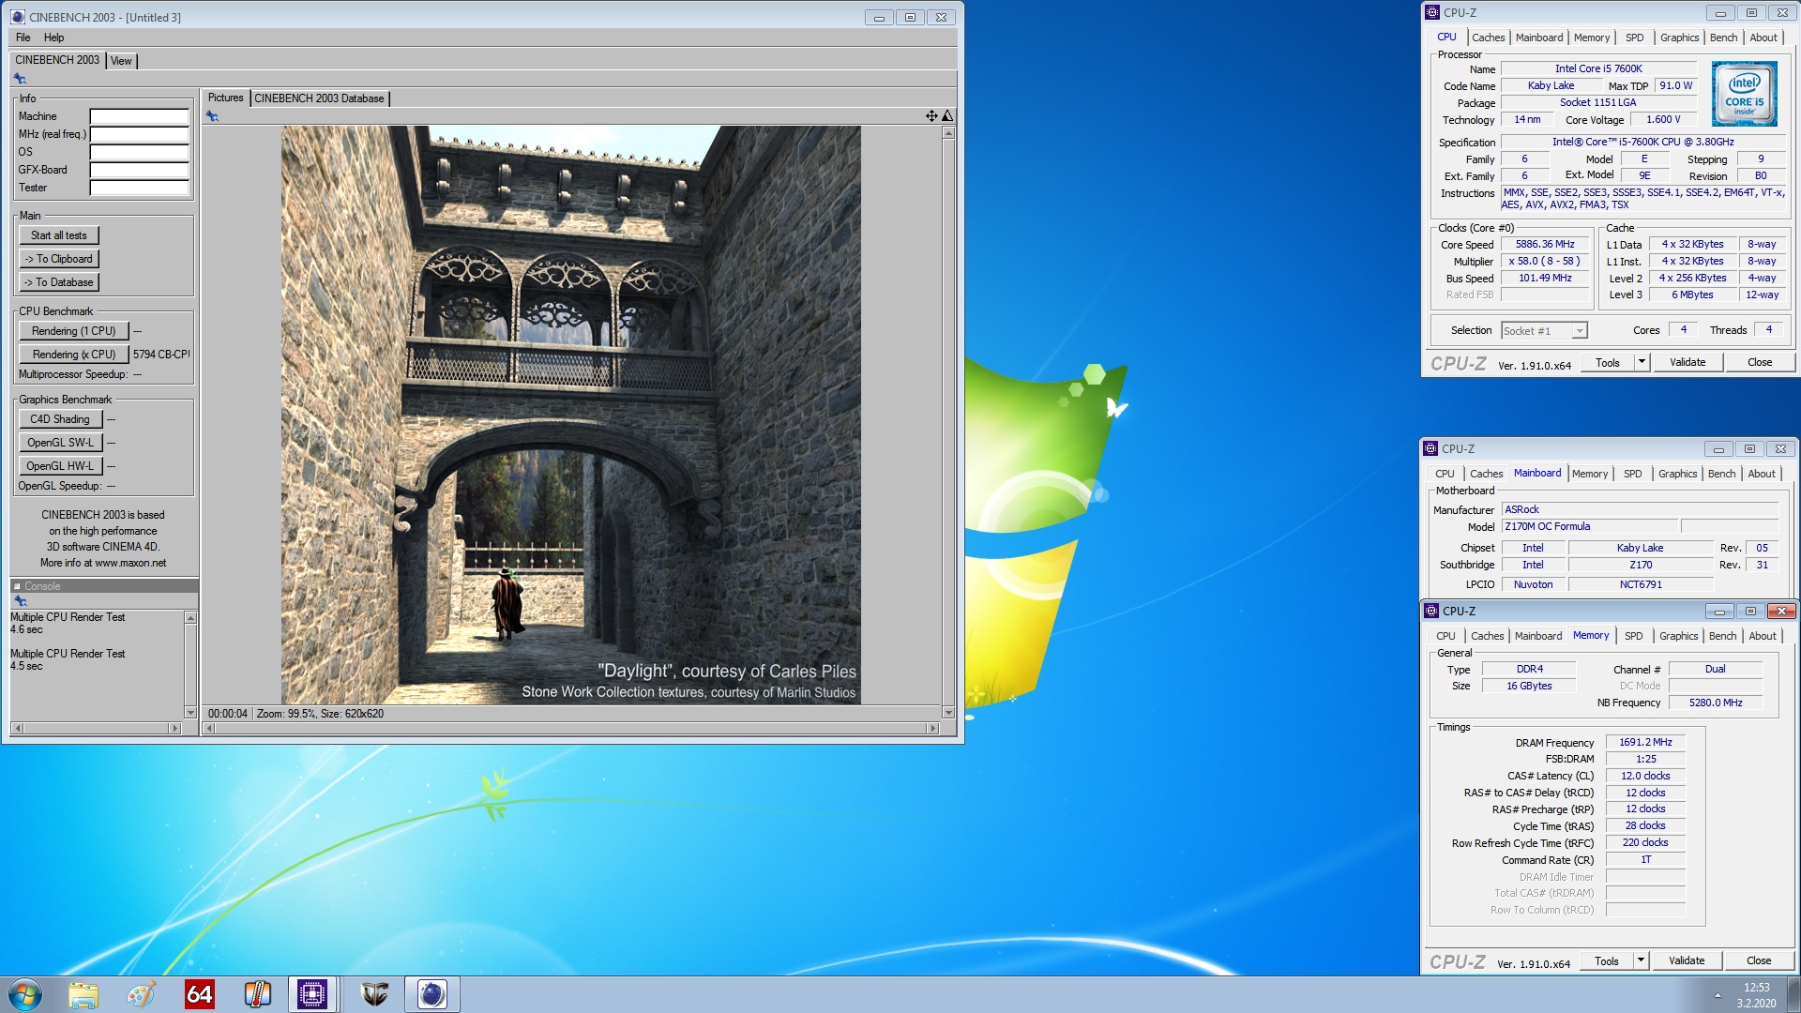Click the Intel Core i5 logo in CPU-Z
Image resolution: width=1801 pixels, height=1013 pixels.
point(1744,94)
